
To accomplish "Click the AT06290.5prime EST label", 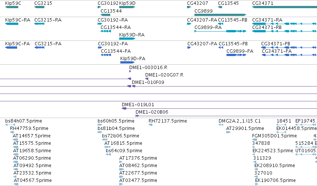I will 32,158.
